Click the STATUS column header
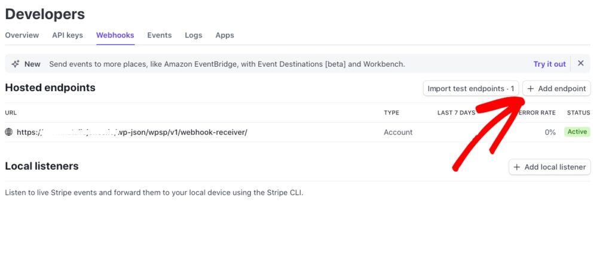612x276 pixels. click(x=578, y=113)
